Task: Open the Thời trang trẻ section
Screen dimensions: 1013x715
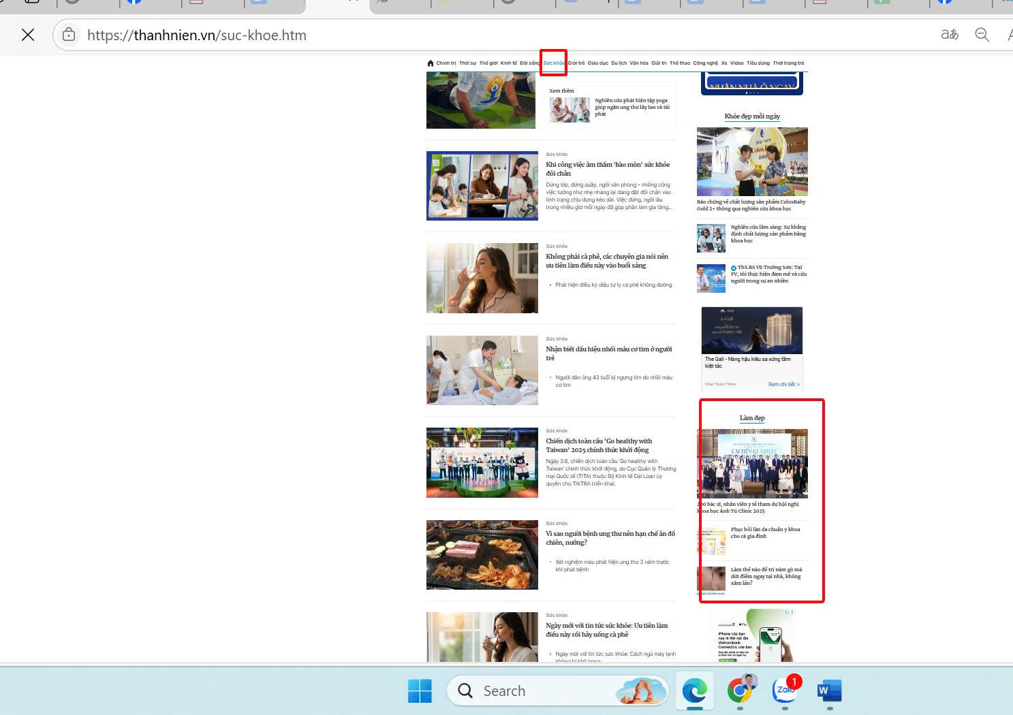Action: [x=788, y=63]
